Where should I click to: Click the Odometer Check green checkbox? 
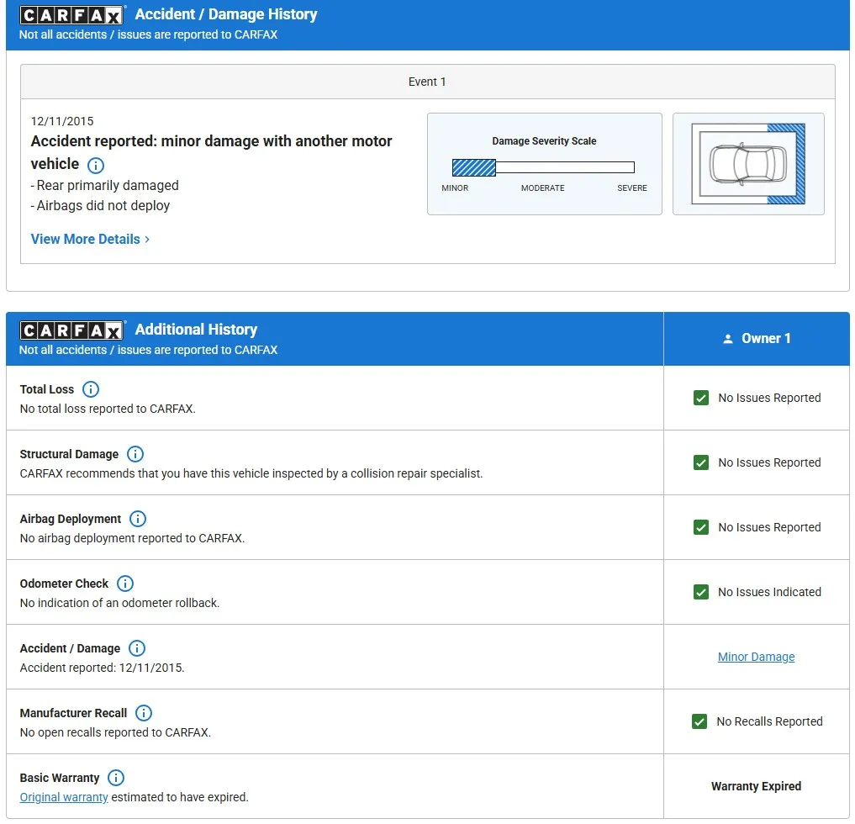click(x=700, y=592)
